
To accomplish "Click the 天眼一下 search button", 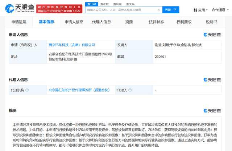I will tap(171, 10).
